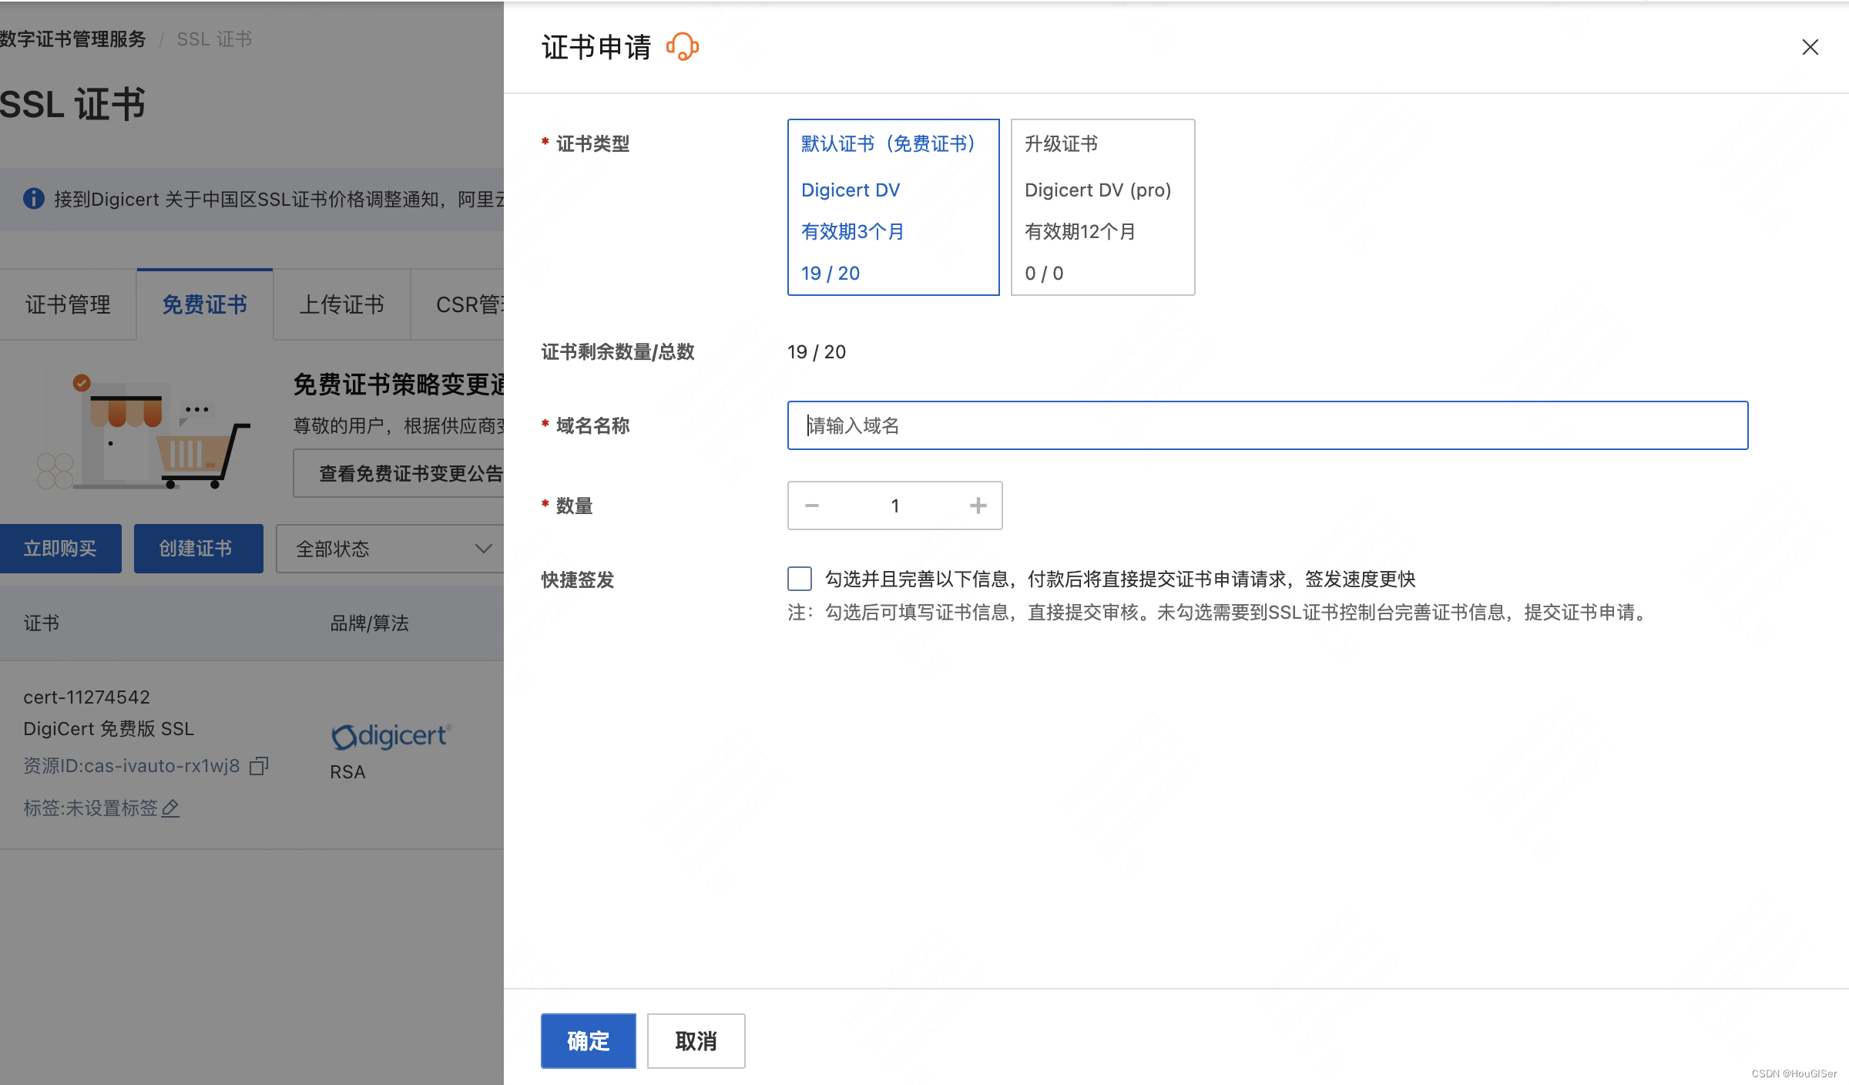The width and height of the screenshot is (1849, 1085).
Task: Select 升级证书 Digicert DV (pro) option
Action: (x=1102, y=207)
